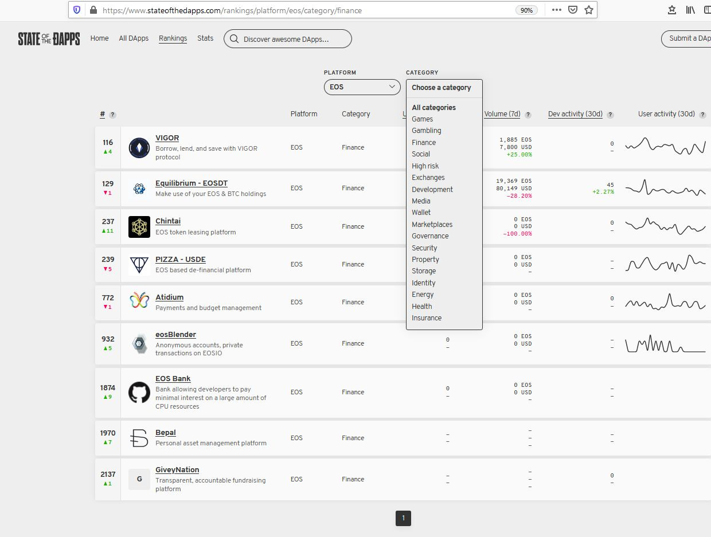This screenshot has width=711, height=537.
Task: Choose the Gambling category
Action: [426, 131]
